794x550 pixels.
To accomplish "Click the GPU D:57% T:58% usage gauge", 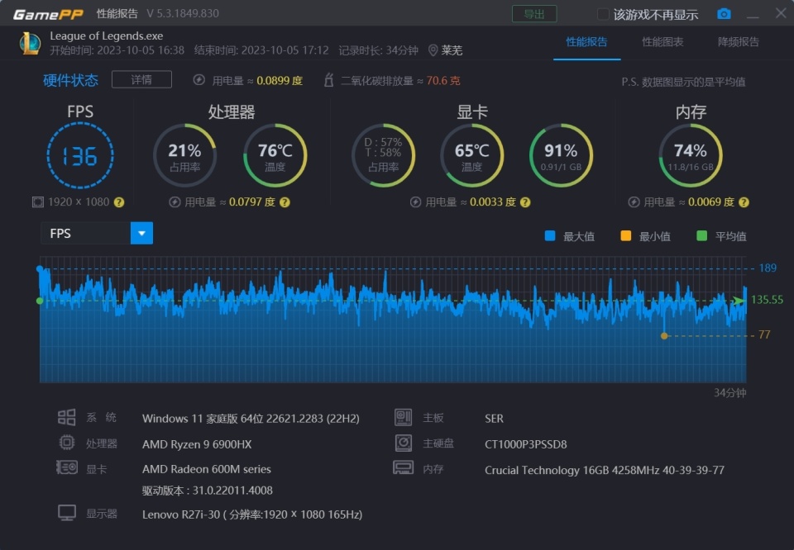I will tap(383, 155).
